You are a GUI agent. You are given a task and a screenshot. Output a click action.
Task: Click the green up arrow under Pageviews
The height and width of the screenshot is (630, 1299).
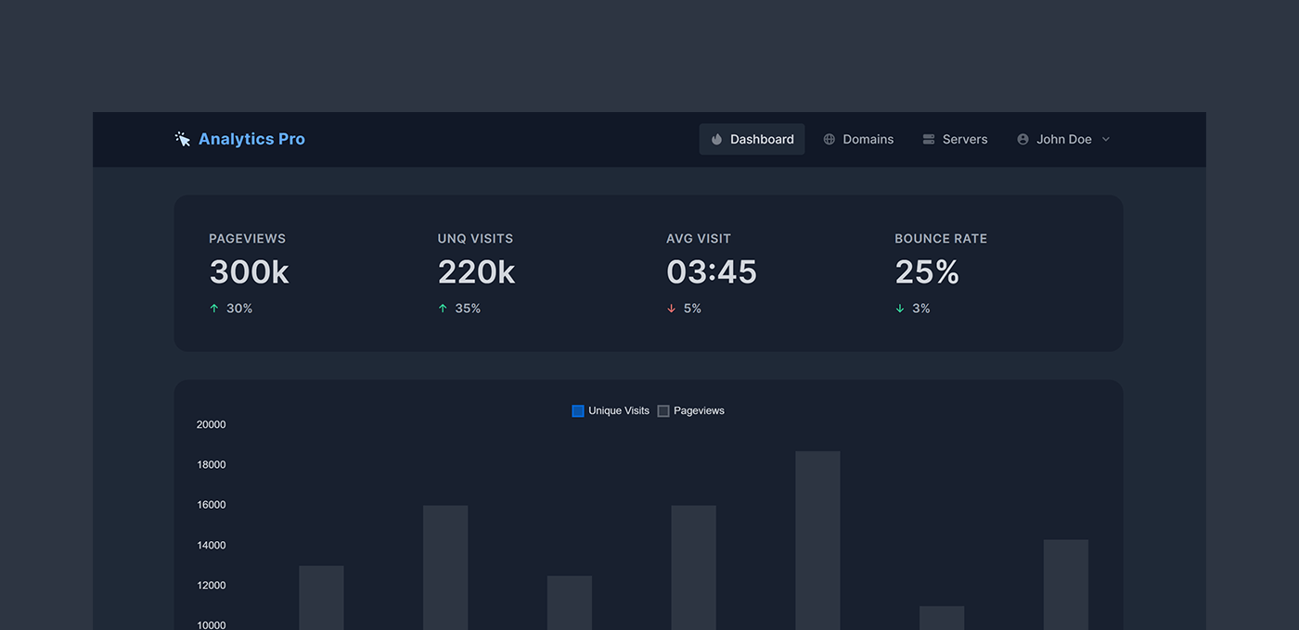coord(214,307)
